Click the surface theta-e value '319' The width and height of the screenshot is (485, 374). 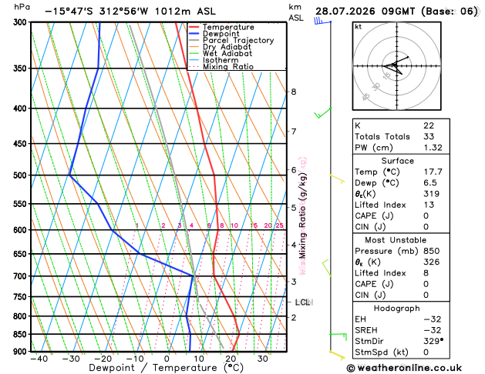point(432,194)
